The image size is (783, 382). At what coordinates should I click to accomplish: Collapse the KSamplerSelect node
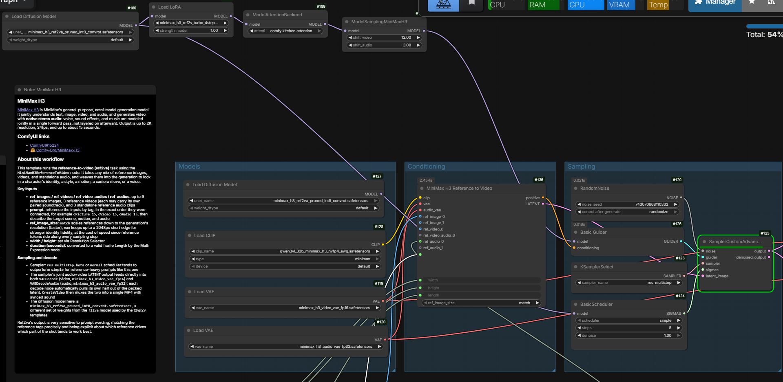pos(575,267)
